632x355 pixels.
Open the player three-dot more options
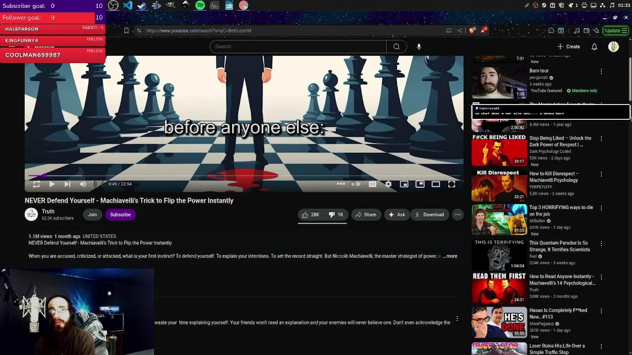pos(341,184)
